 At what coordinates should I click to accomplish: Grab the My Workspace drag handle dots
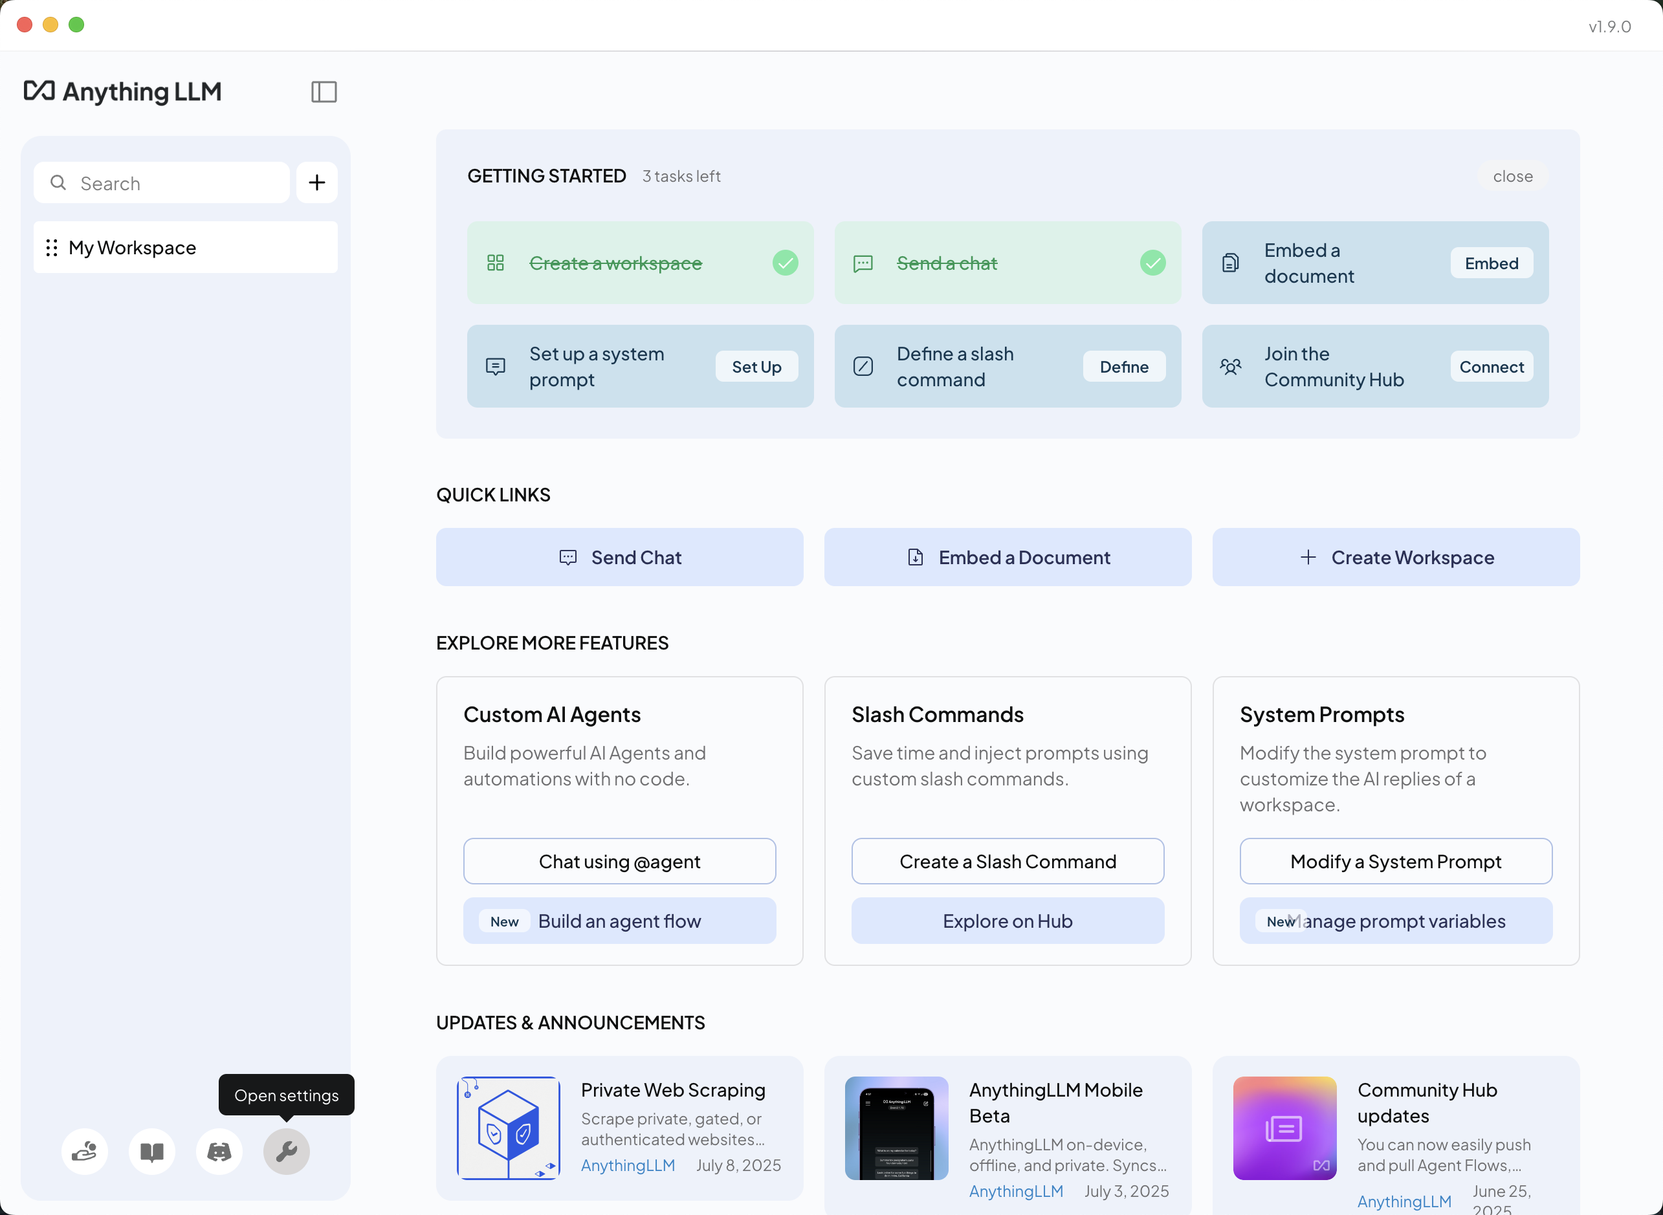pos(52,248)
